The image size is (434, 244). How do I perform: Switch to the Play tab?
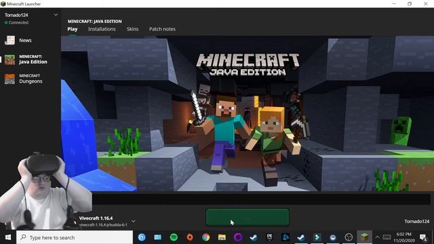click(73, 29)
